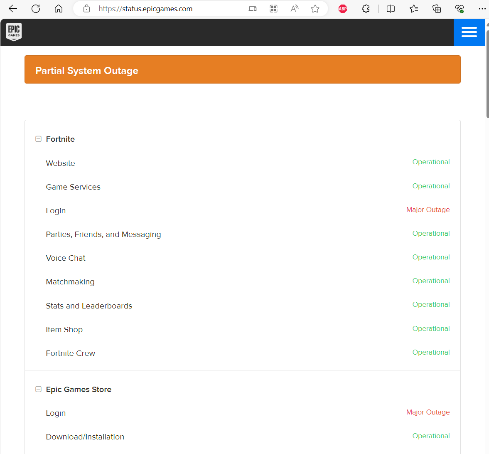Add this page to favorites with the star
489x454 pixels.
315,9
